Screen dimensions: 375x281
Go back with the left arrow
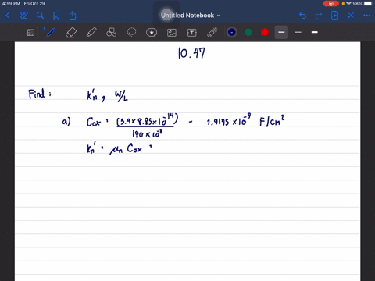[x=8, y=16]
